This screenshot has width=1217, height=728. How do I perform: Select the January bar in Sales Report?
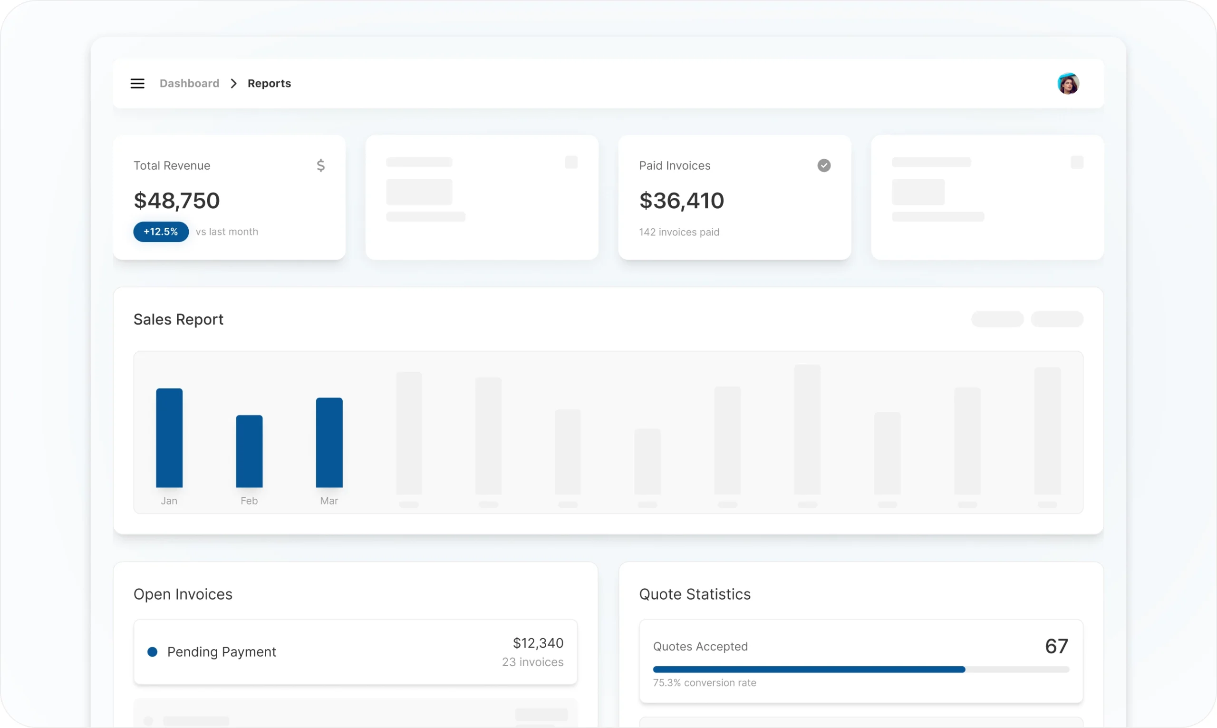169,437
